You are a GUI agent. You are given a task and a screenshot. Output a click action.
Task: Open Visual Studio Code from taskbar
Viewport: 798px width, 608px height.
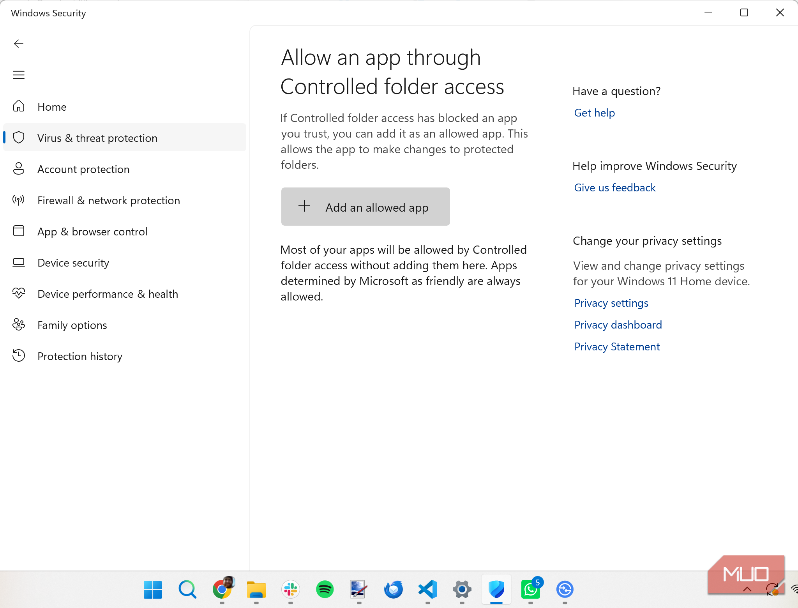pos(428,589)
